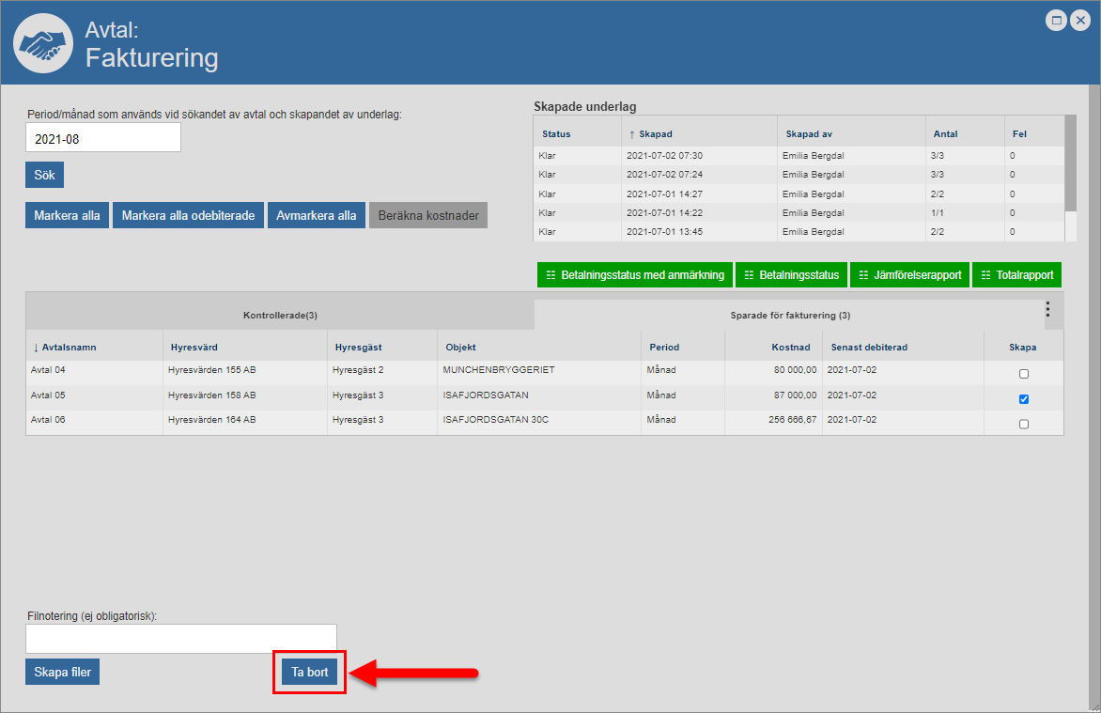Open the Totalrapport report
The height and width of the screenshot is (713, 1101).
coord(1016,275)
